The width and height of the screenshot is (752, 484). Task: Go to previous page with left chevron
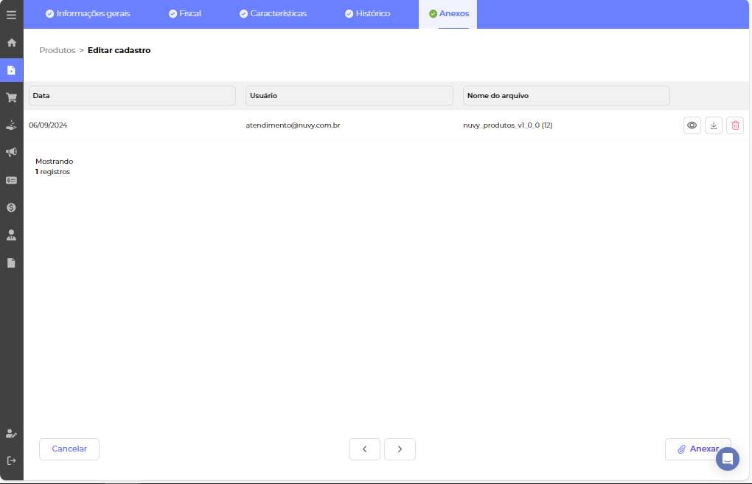[x=364, y=449]
